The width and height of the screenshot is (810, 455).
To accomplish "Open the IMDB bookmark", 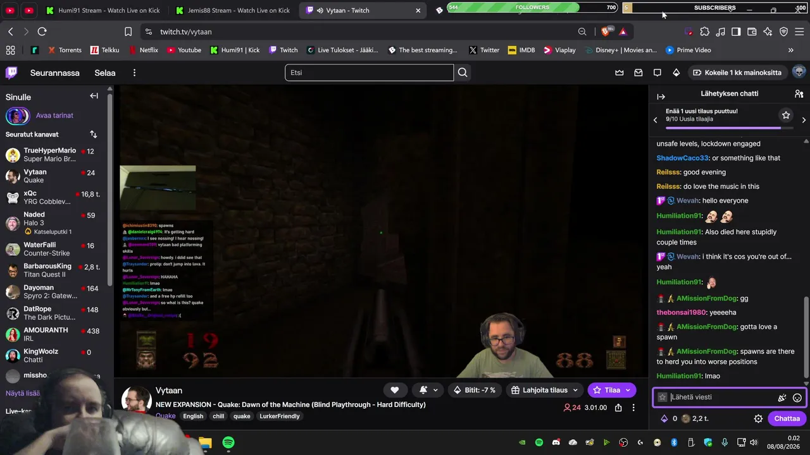I will (521, 50).
